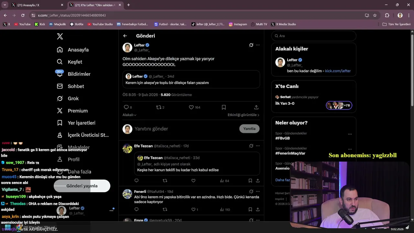The image size is (414, 233).
Task: Open #FenerinMaçıVar trend
Action: 290,153
